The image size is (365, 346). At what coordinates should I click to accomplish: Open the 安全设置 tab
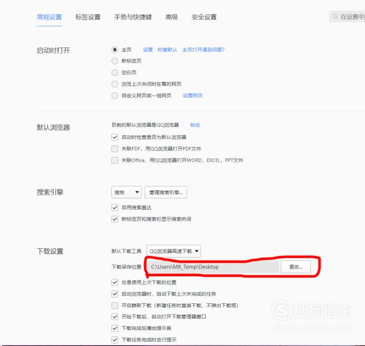click(204, 17)
